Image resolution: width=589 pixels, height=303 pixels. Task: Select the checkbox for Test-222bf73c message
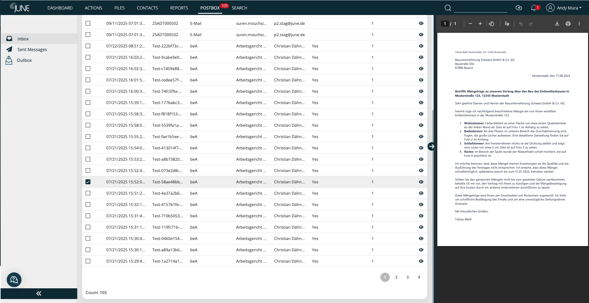[88, 46]
